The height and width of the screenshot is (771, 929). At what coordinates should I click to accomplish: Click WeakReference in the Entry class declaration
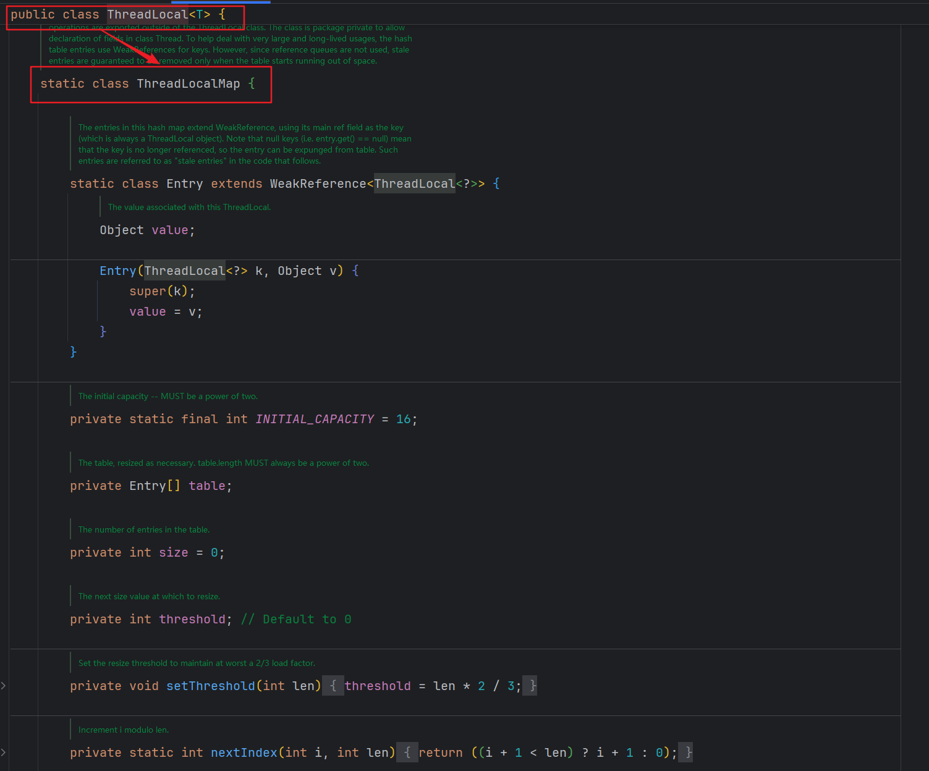[x=318, y=184]
